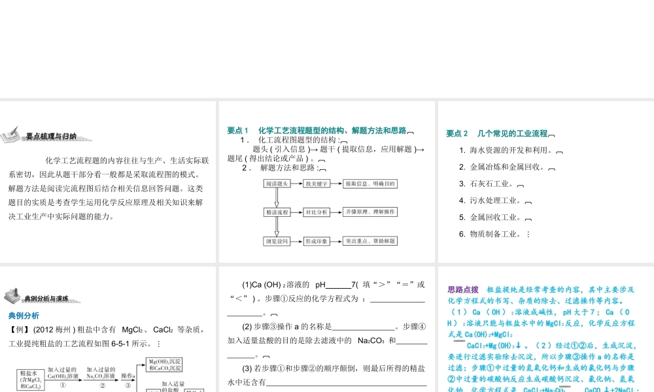Click the blank after 步骤③操作a的名称是
Viewport: 654px width, 392px height.
point(363,327)
